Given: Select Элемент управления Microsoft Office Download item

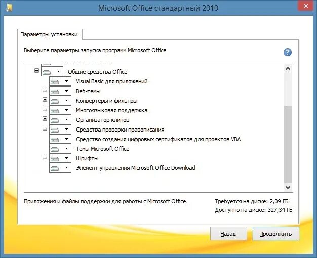Looking at the screenshot, I should click(136, 168).
